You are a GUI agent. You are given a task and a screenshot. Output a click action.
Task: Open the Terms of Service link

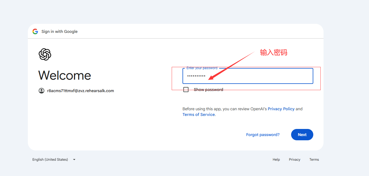coord(199,114)
